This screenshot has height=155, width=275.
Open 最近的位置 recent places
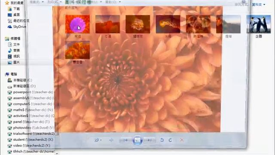18,21
